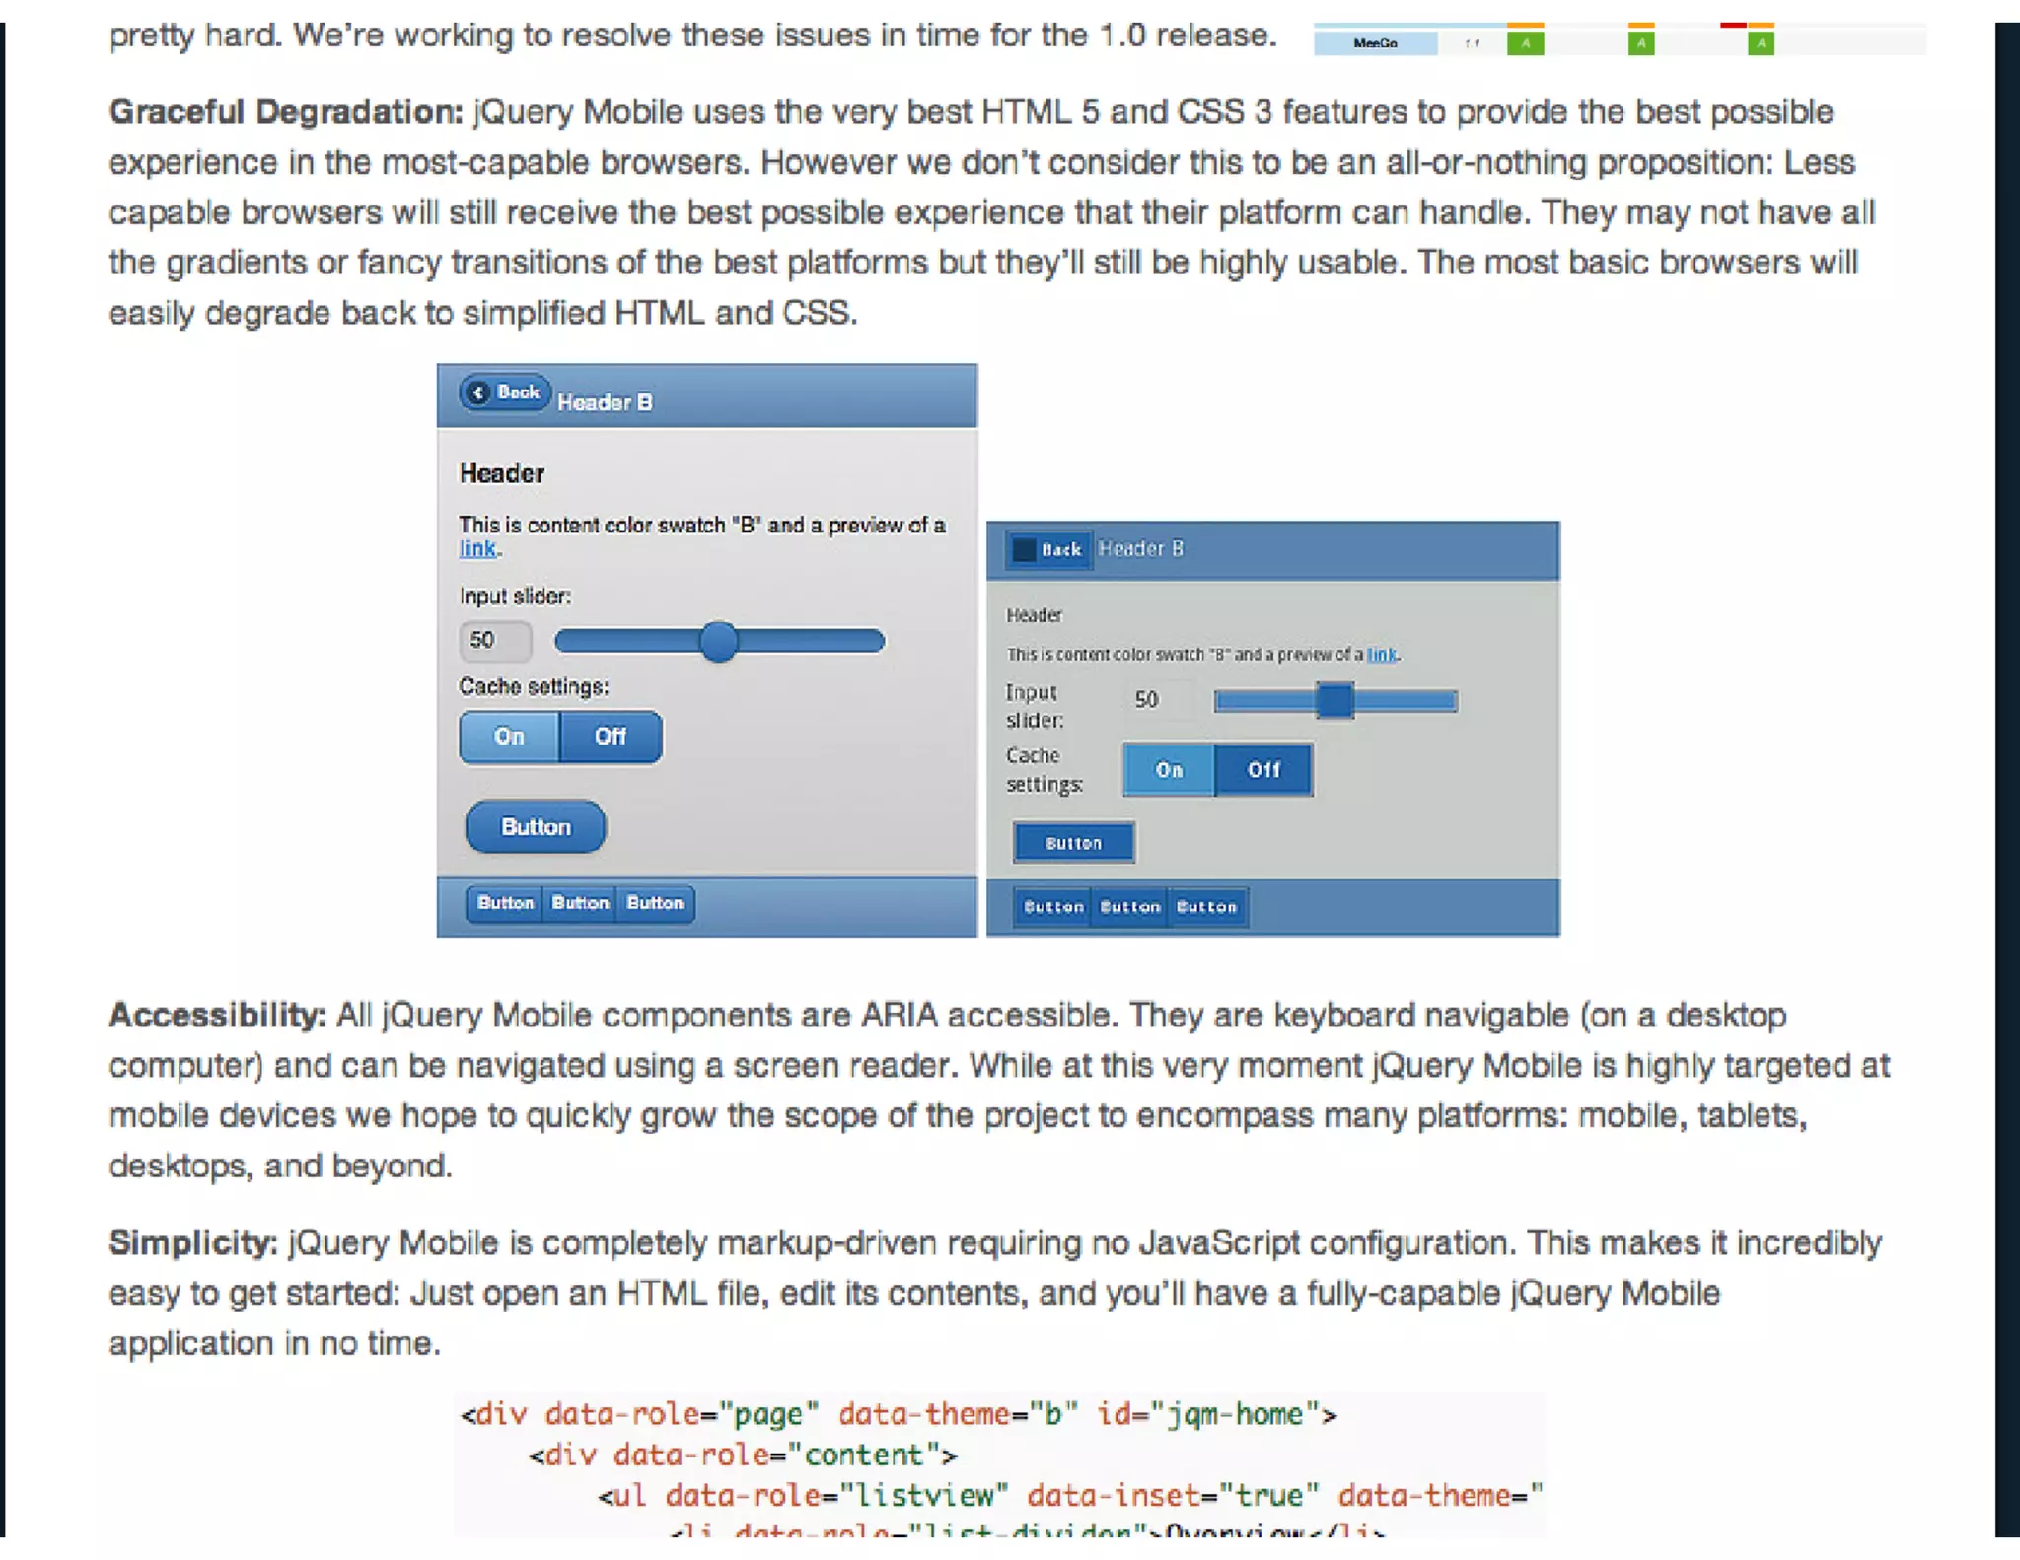Open the link in left demo swatch text

pyautogui.click(x=478, y=549)
